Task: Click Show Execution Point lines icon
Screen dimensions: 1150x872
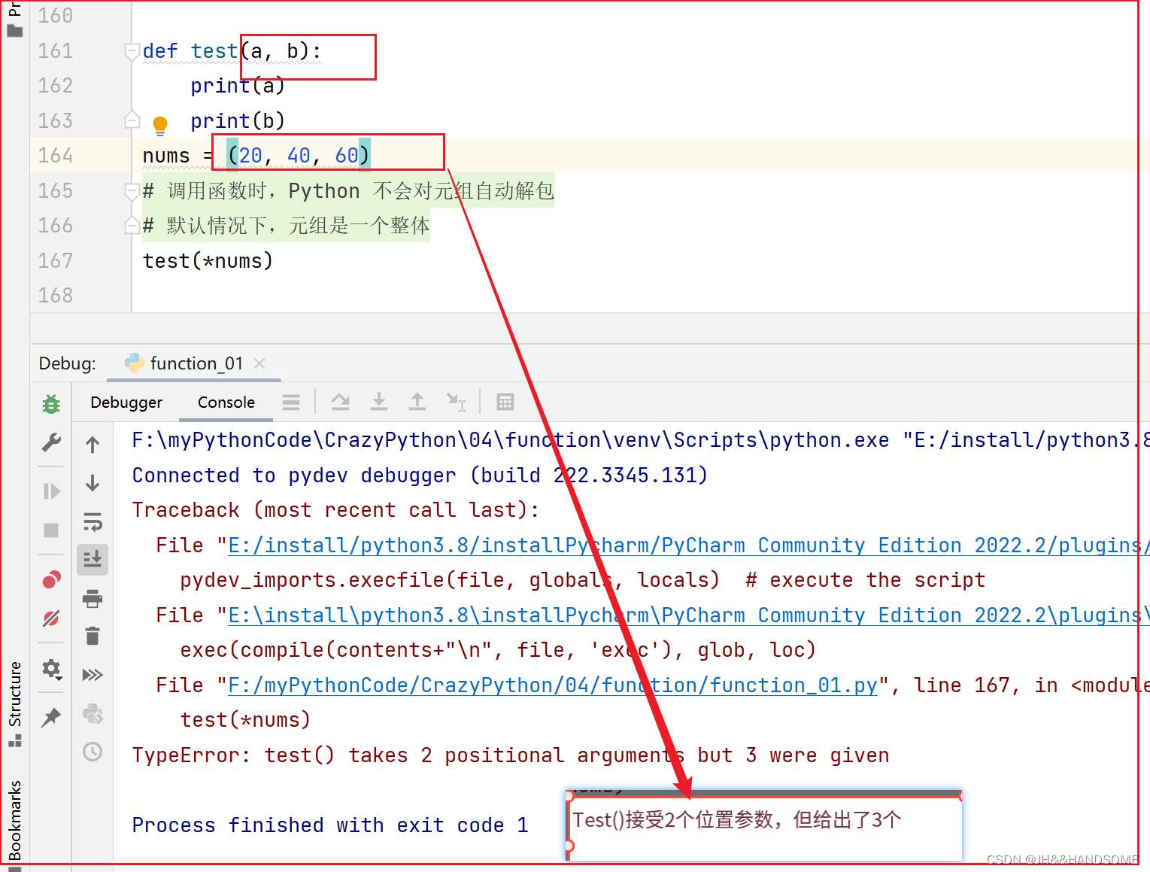Action: pos(291,403)
